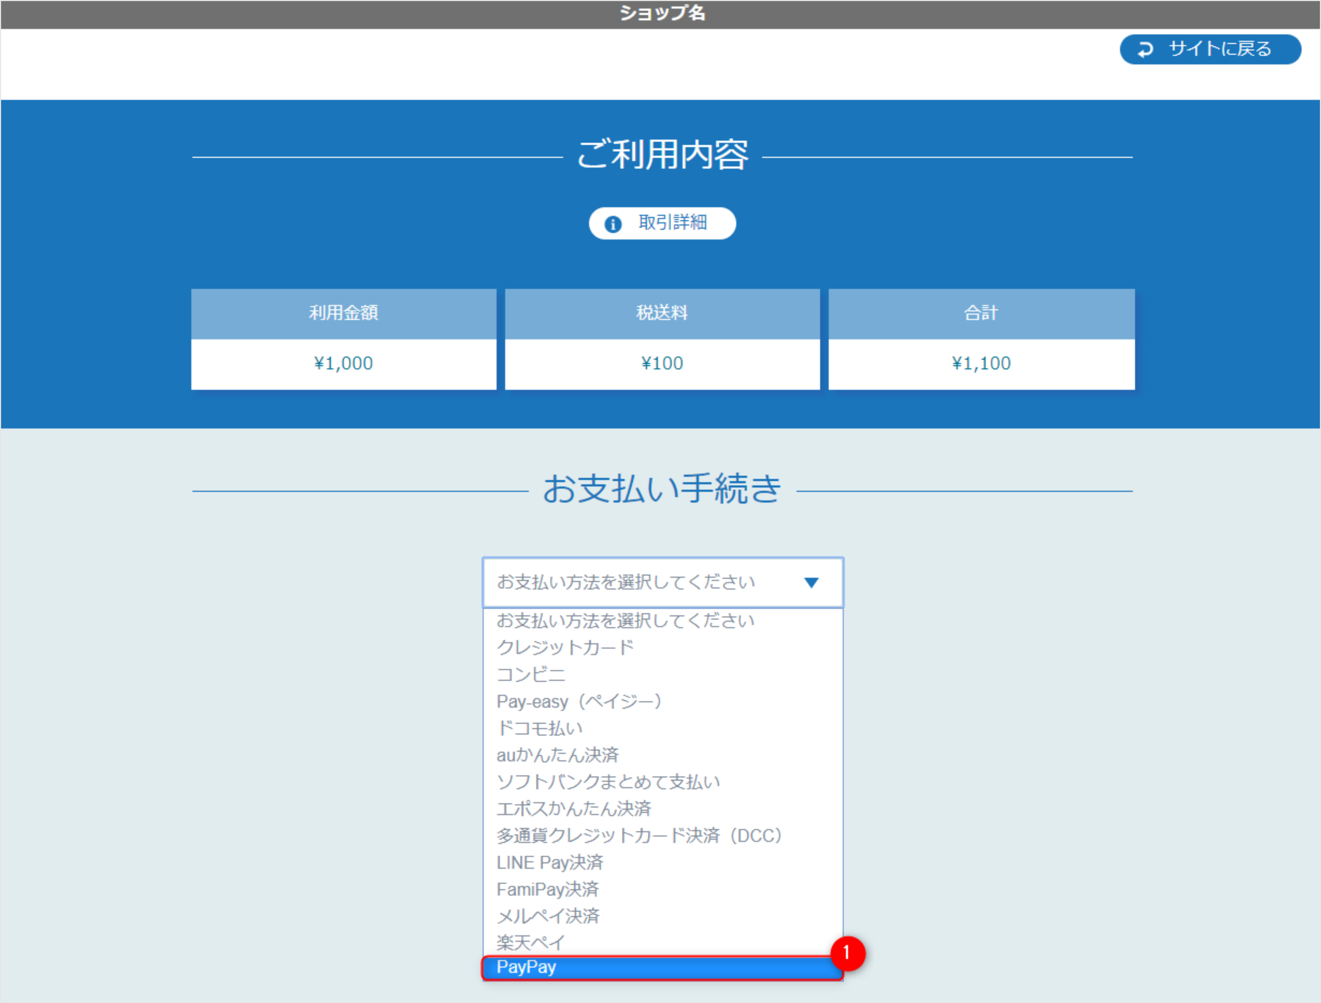Click the info icon on 取引詳細

click(x=613, y=223)
